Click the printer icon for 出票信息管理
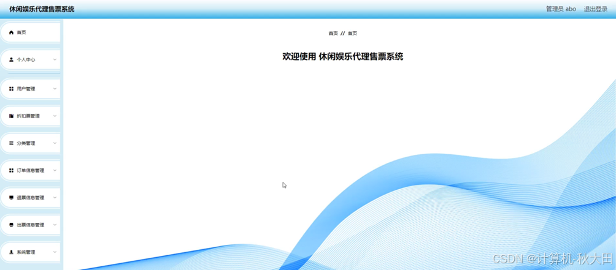The width and height of the screenshot is (616, 270). pyautogui.click(x=12, y=225)
